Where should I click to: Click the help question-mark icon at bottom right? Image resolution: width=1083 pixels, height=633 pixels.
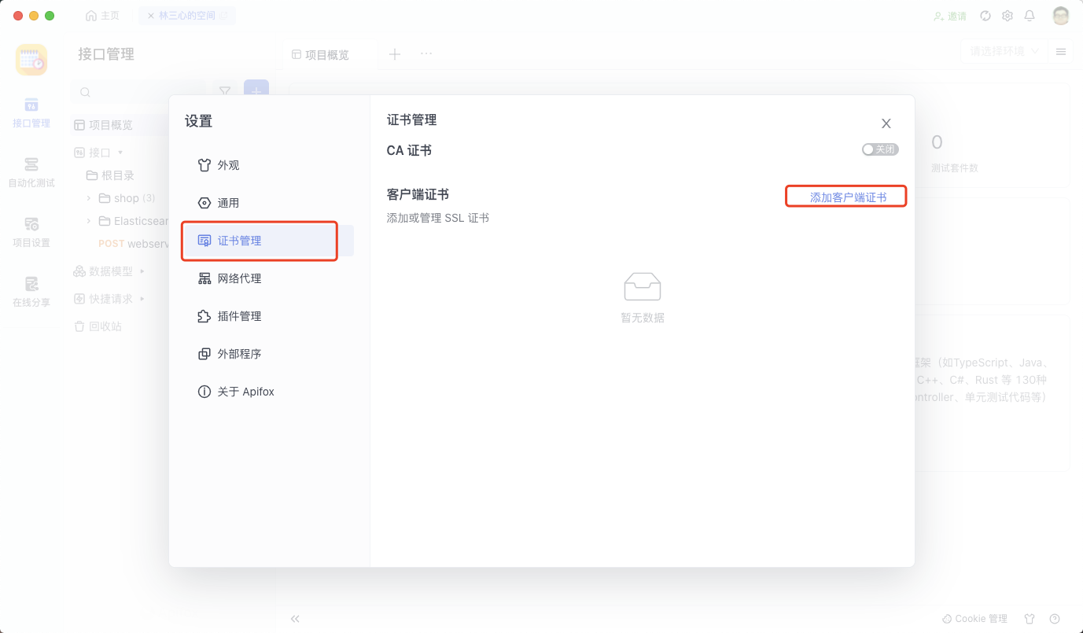coord(1055,619)
